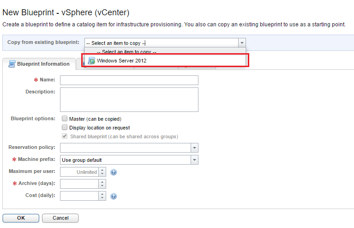354x228 pixels.
Task: Toggle Shared blueprint checkbox
Action: (65, 136)
